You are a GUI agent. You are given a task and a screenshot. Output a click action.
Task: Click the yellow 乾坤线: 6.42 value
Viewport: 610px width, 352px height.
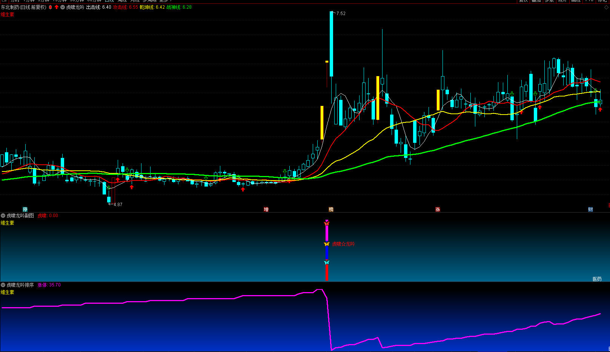152,7
